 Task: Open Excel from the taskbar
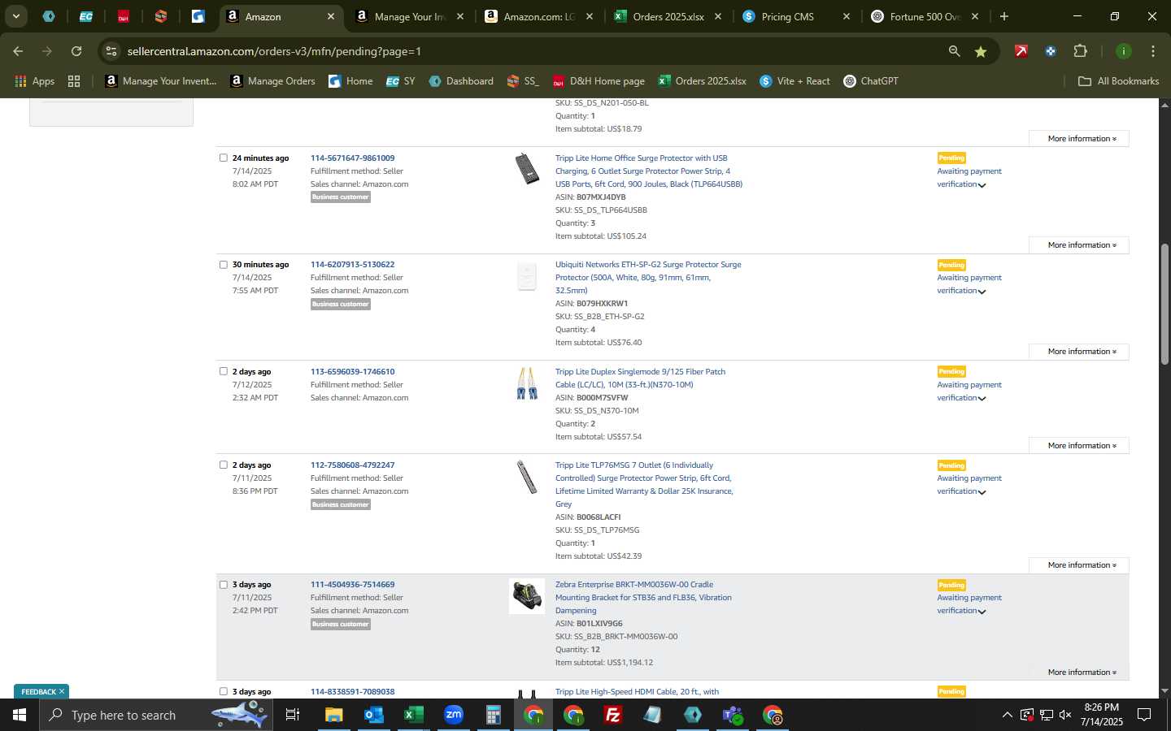pos(413,715)
